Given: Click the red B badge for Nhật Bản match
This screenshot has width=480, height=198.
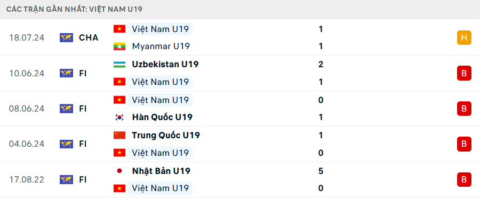Looking at the screenshot, I should pos(464,180).
